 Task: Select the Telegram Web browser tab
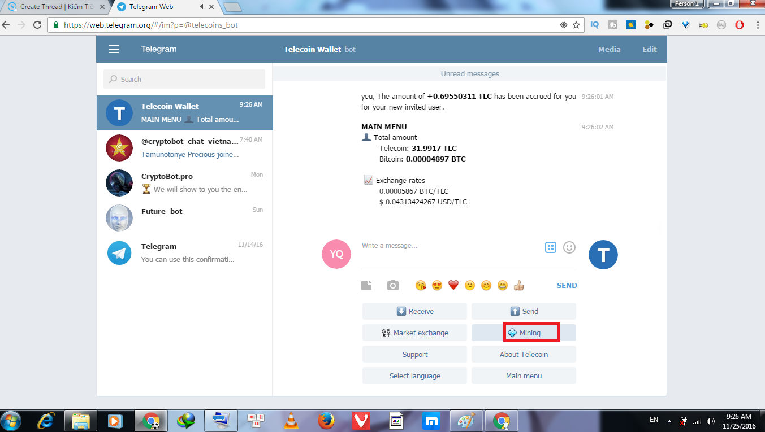[164, 7]
